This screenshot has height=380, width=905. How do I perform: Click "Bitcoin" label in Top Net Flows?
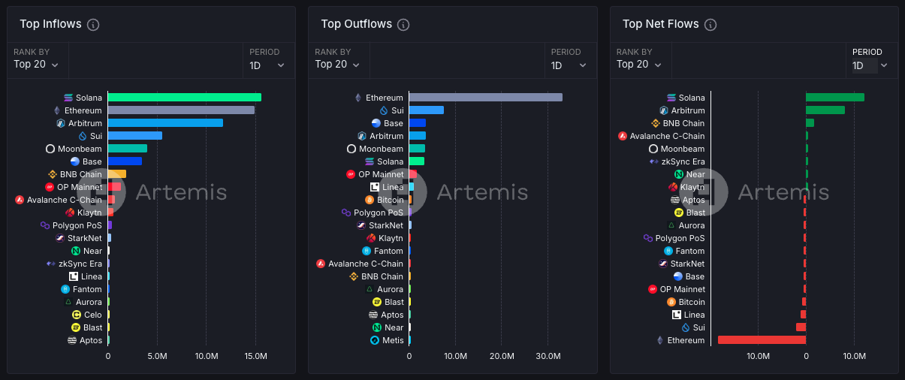[692, 302]
